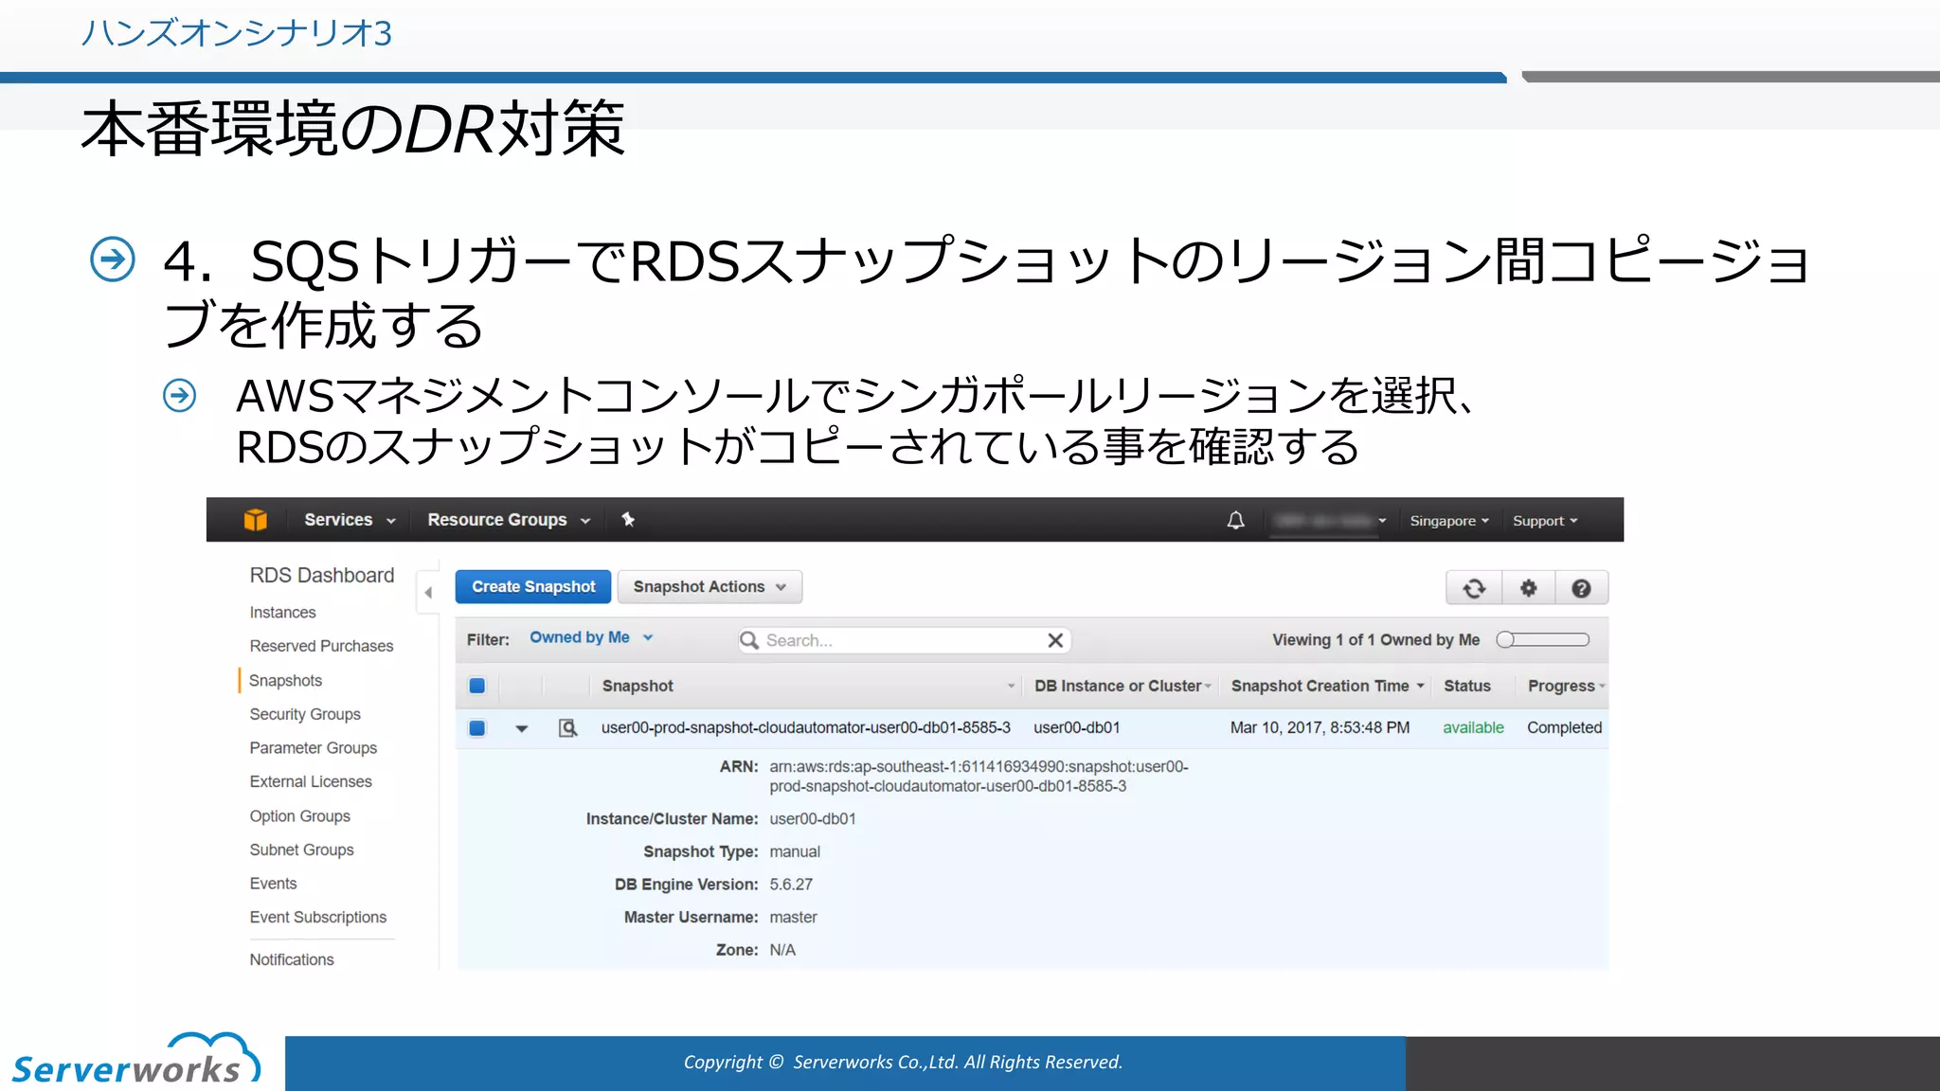Click the pagination slider next to Viewing 1 of 1
This screenshot has height=1091, width=1940.
coord(1542,639)
